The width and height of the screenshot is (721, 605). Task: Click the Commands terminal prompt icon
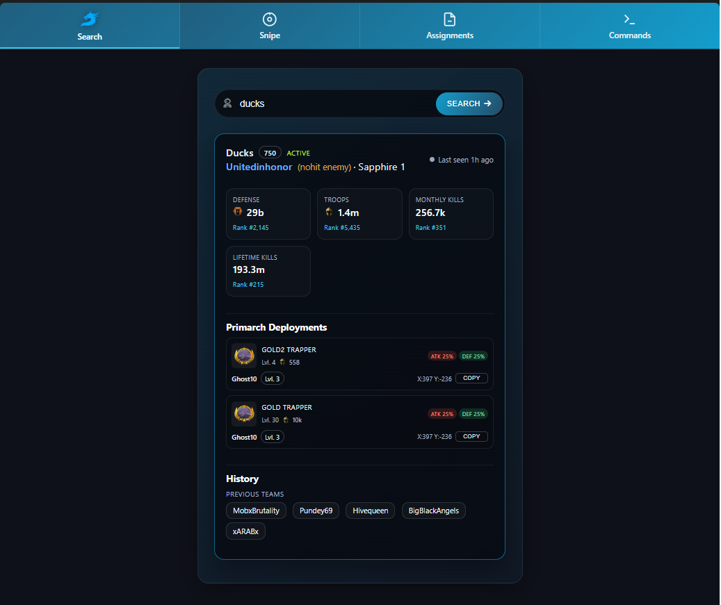pos(629,19)
